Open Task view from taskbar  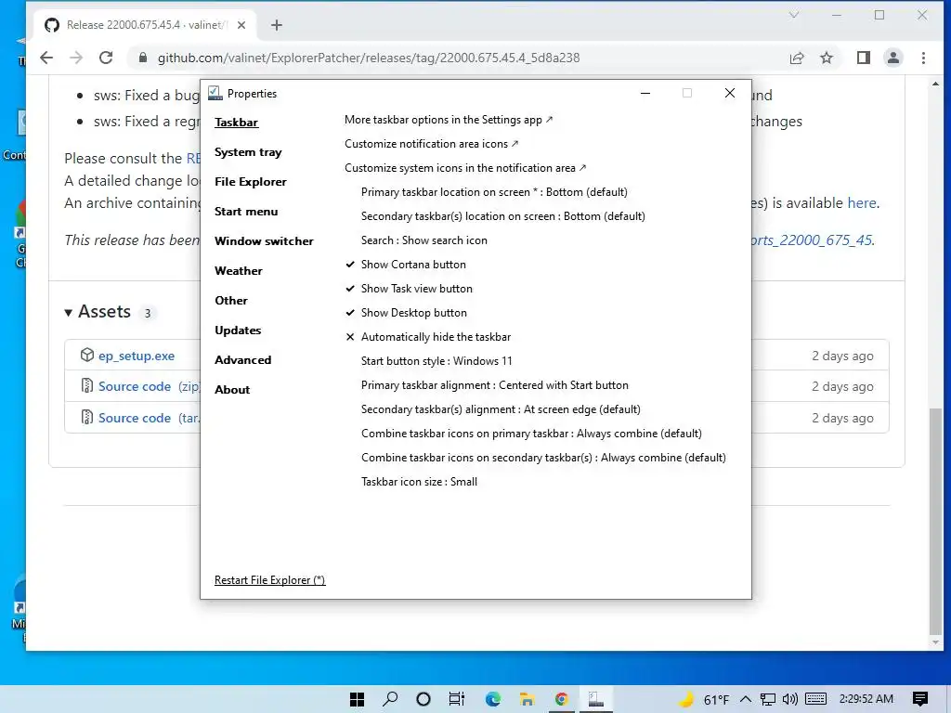pyautogui.click(x=457, y=699)
